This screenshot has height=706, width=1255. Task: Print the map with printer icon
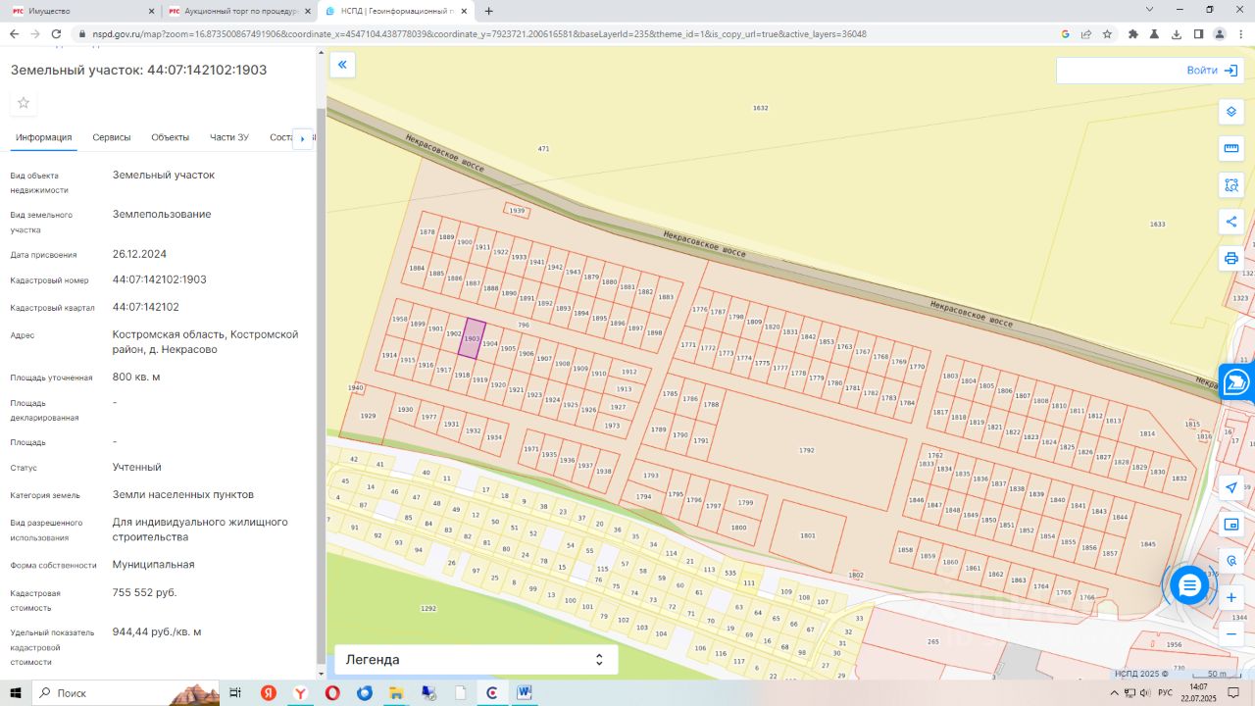pos(1231,259)
